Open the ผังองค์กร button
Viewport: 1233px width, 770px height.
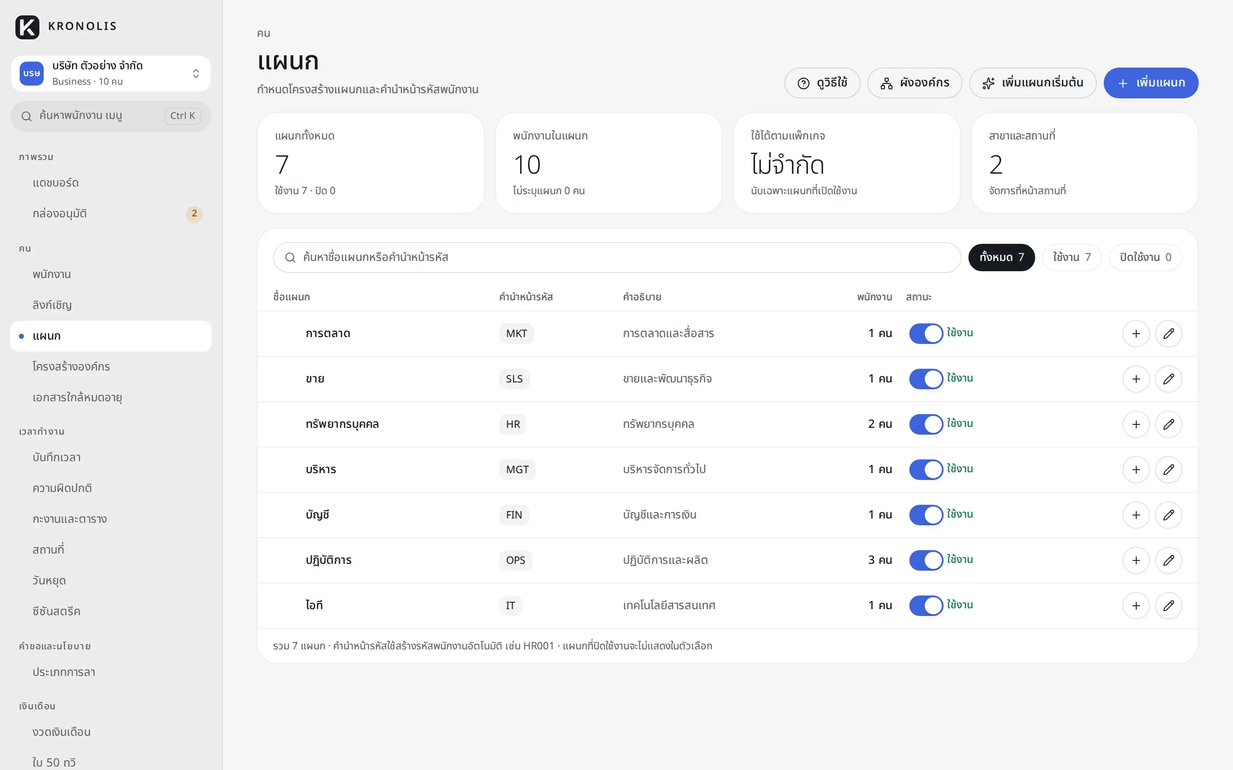point(914,83)
